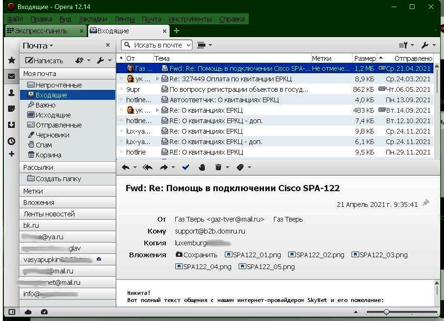Viewport: 444px width, 321px height.
Task: Click the list display options icon
Action: click(x=403, y=45)
